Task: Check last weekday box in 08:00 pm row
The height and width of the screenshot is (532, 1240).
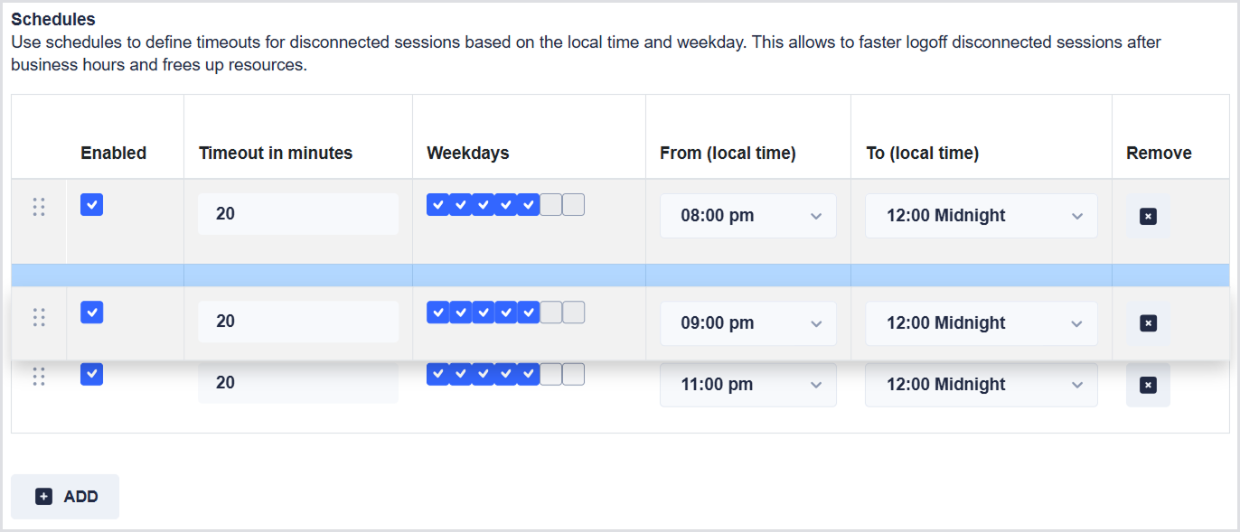Action: [573, 205]
